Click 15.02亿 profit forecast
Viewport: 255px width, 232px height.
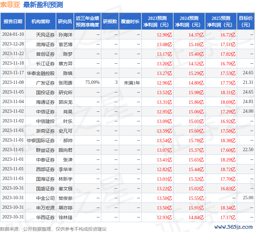tap(196, 189)
